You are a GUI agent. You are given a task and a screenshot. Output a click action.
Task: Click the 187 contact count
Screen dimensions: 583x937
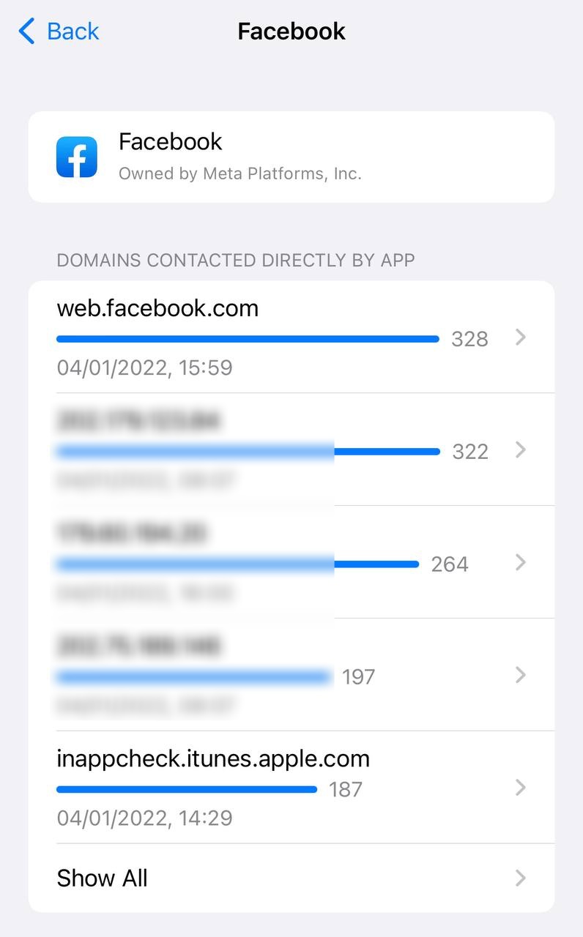(346, 789)
